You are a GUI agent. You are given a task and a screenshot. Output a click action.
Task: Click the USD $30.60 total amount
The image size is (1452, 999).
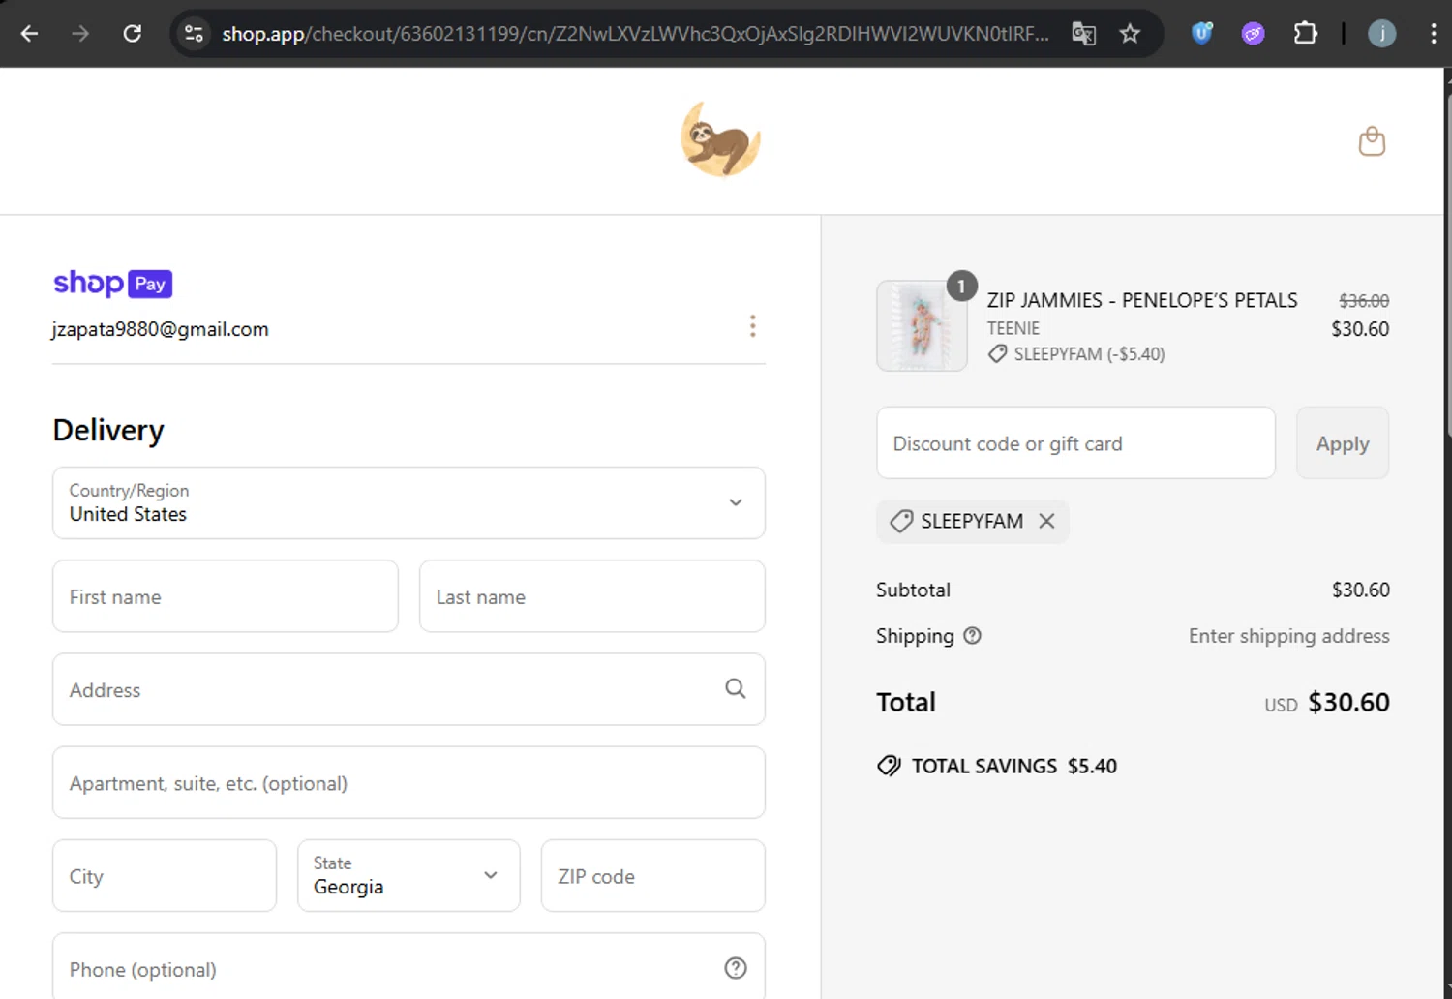(x=1327, y=702)
